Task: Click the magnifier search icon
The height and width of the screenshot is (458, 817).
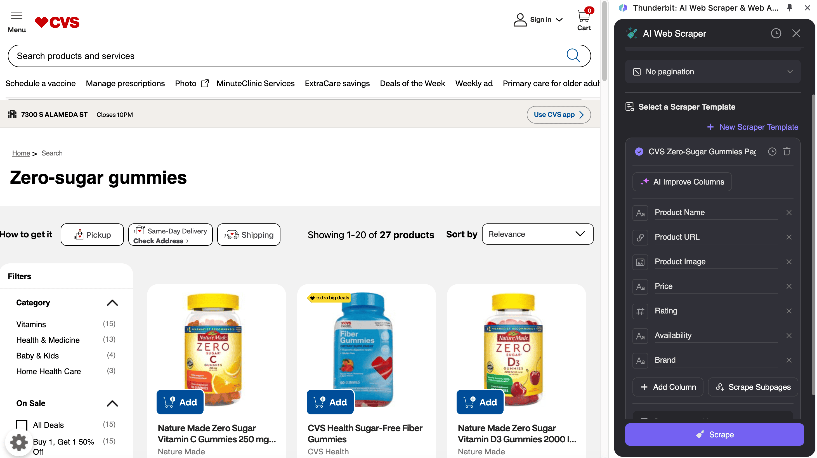Action: coord(573,56)
